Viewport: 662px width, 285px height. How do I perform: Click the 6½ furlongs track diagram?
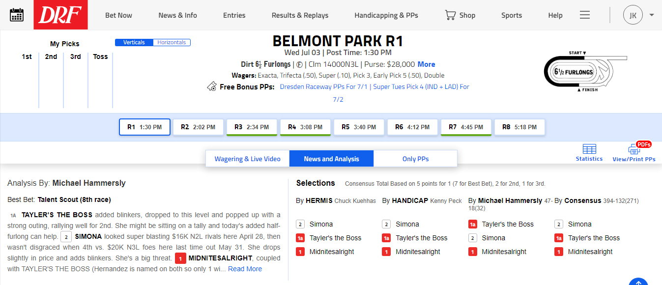click(578, 72)
